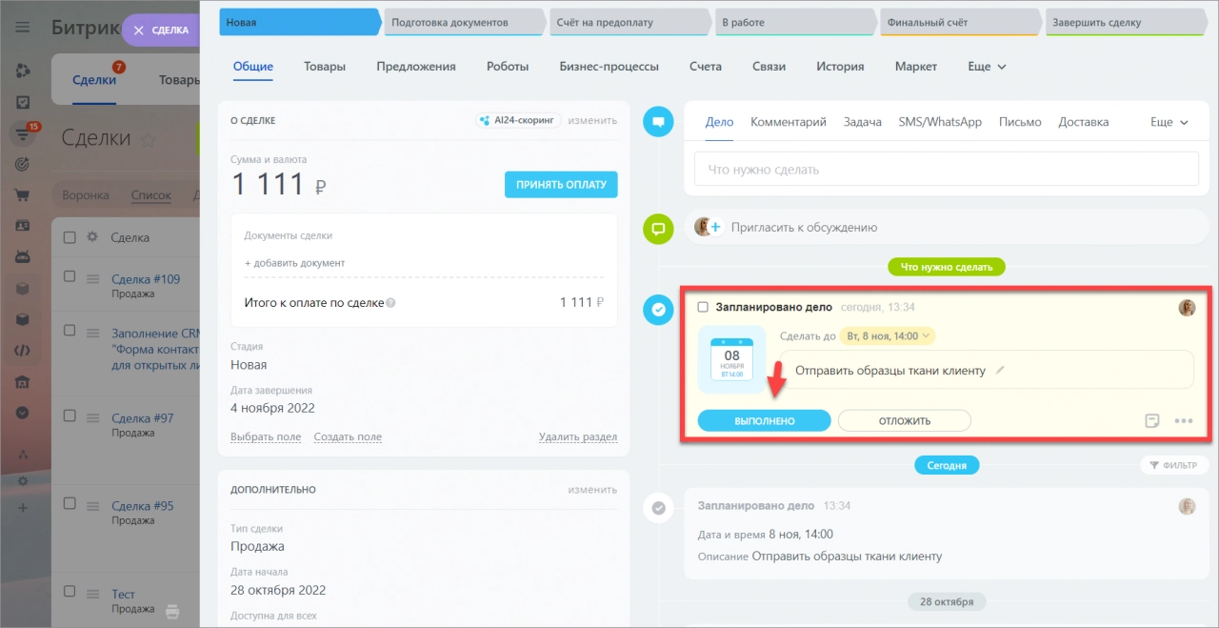Screen dimensions: 1219x628
Task: Click the note icon in the activity card
Action: 1152,420
